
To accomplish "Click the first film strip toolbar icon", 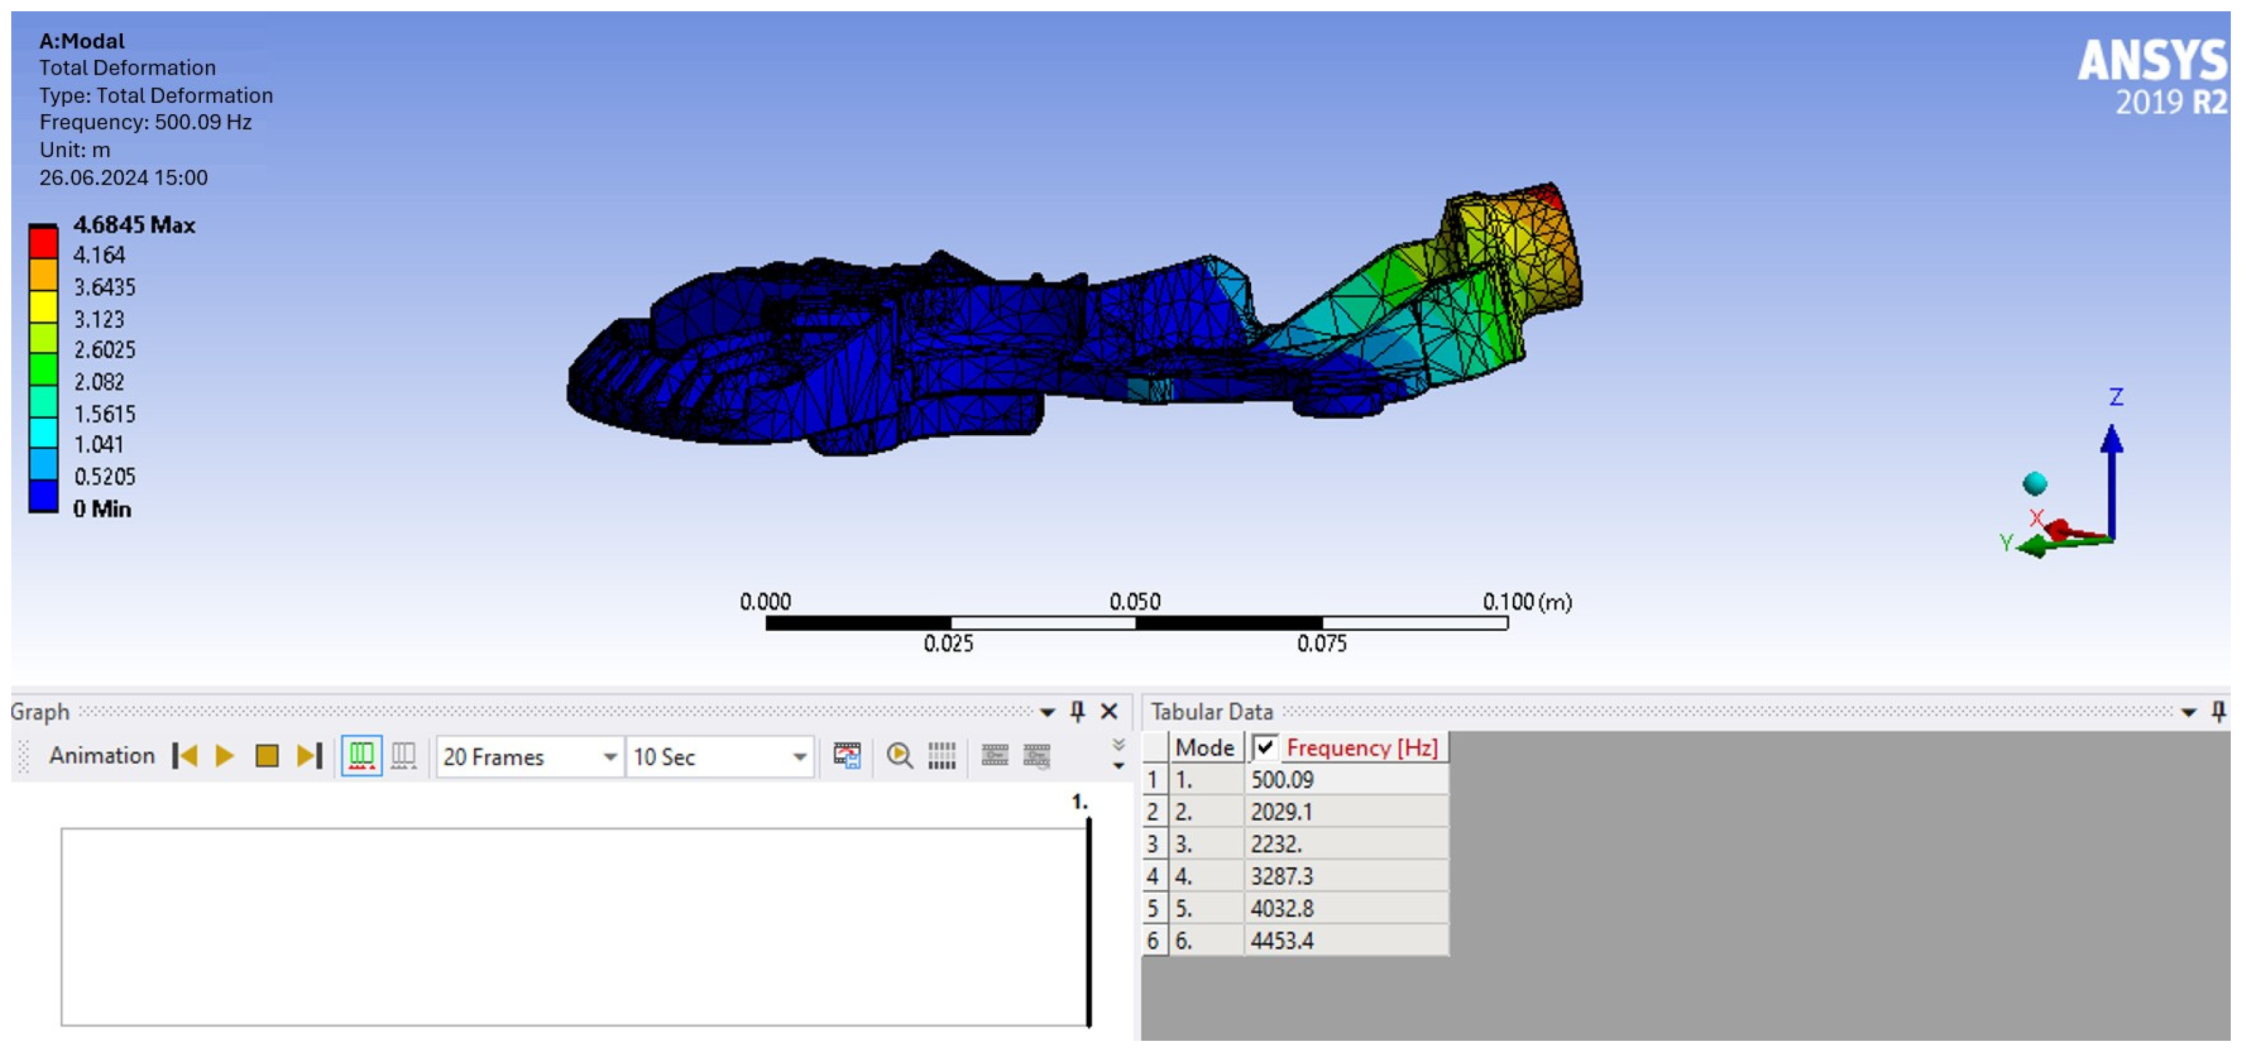I will tap(994, 755).
